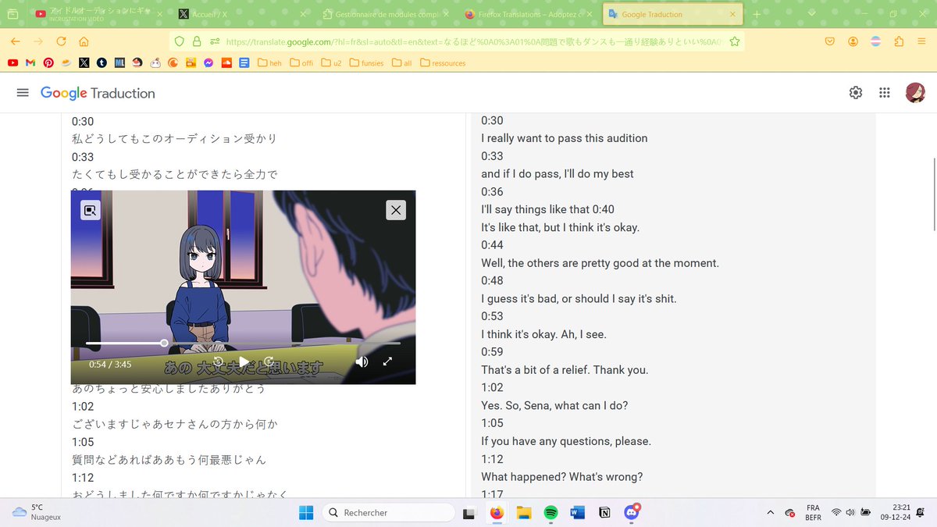This screenshot has width=937, height=527.
Task: Click the video progress knob at 0:54
Action: pos(164,343)
